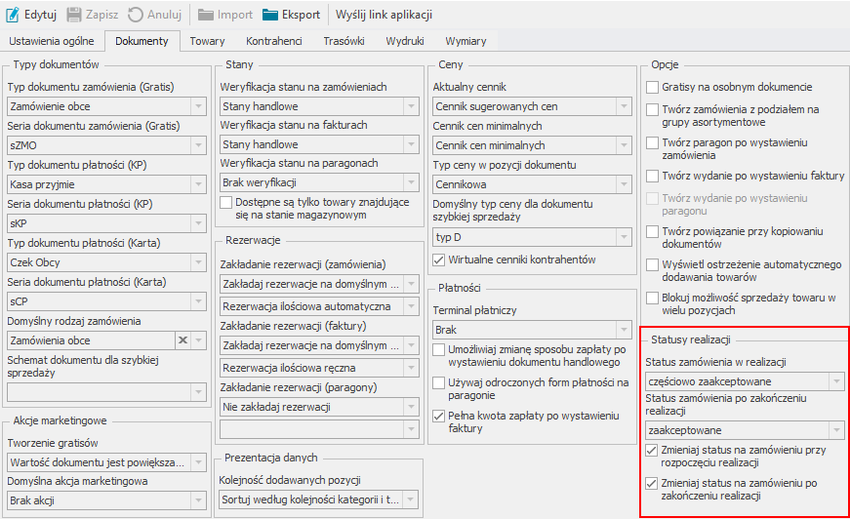Open Rezerwacja ilościowa ręczna dropdown

(411, 368)
